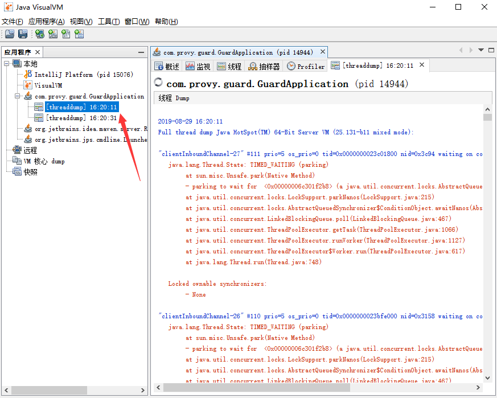Open the Profiler tab
Image resolution: width=497 pixels, height=398 pixels.
pyautogui.click(x=306, y=66)
